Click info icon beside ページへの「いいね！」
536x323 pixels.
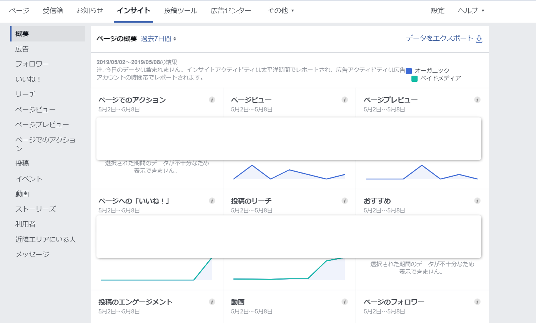pos(212,201)
